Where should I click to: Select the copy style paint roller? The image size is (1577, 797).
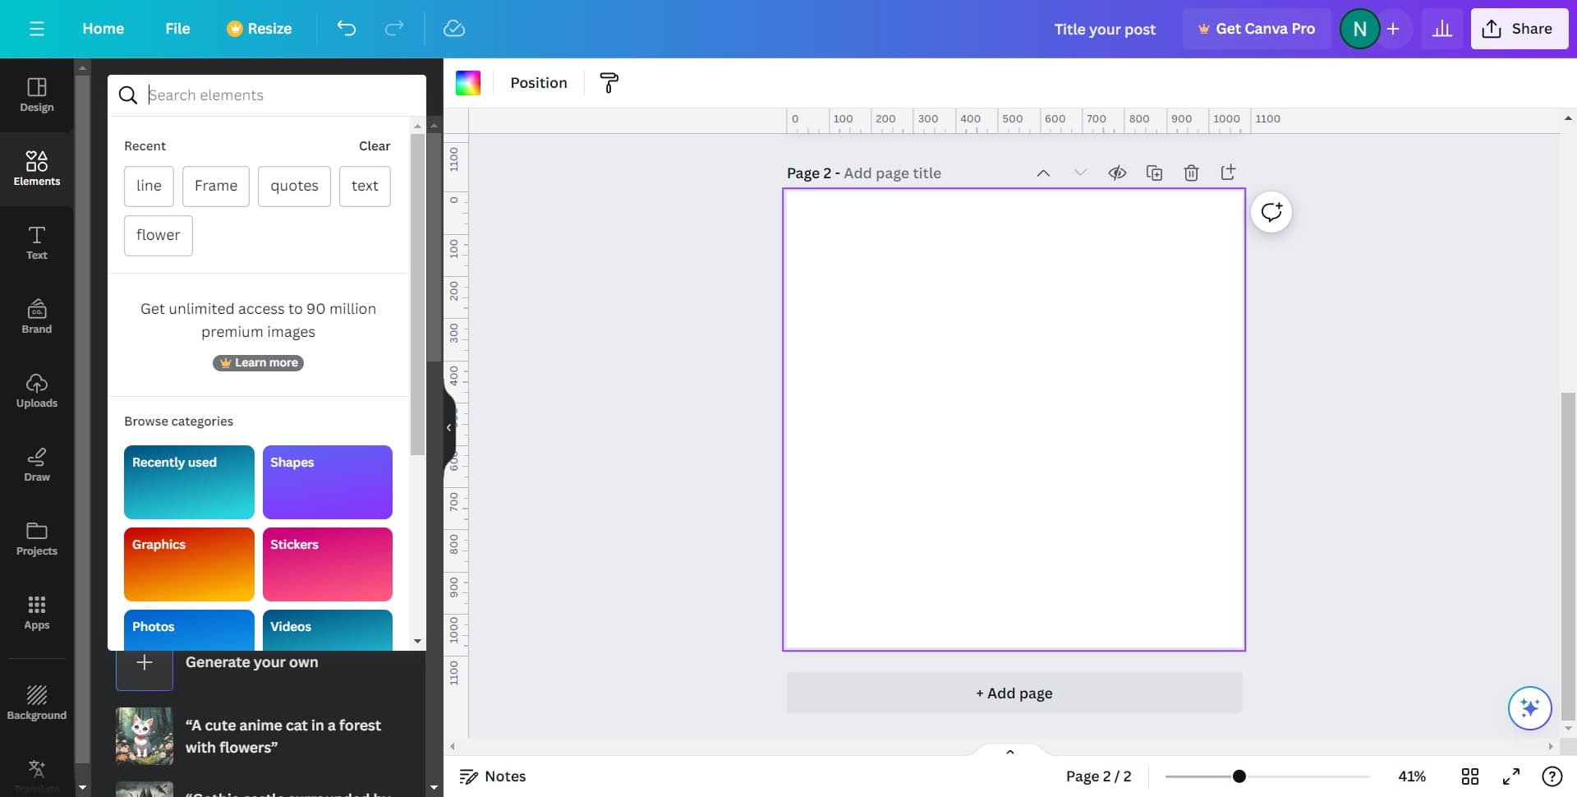[x=609, y=83]
